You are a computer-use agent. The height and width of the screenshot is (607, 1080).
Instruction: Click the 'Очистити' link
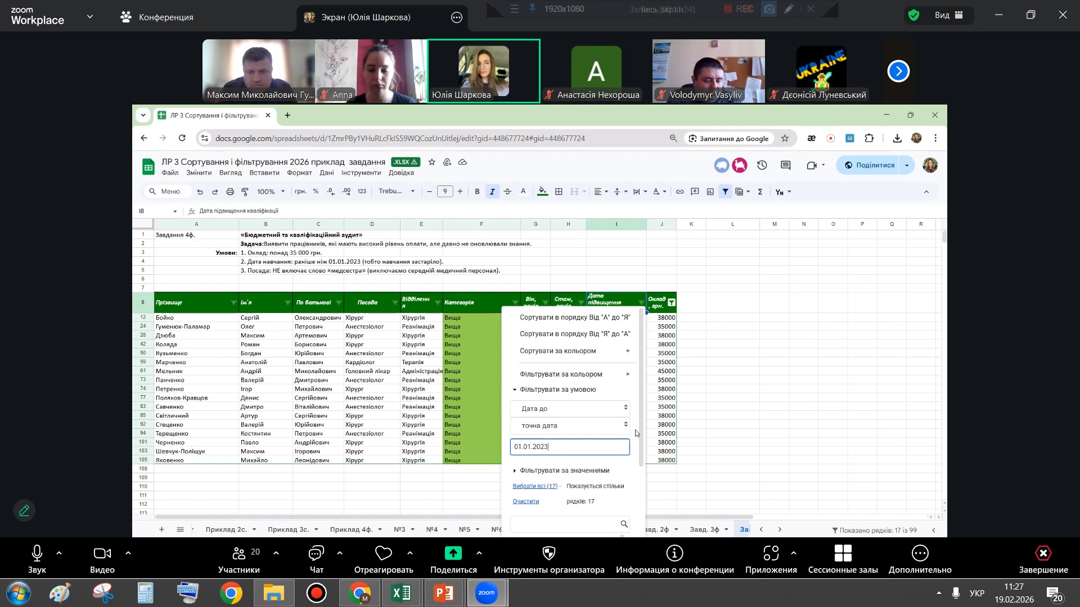click(x=526, y=501)
